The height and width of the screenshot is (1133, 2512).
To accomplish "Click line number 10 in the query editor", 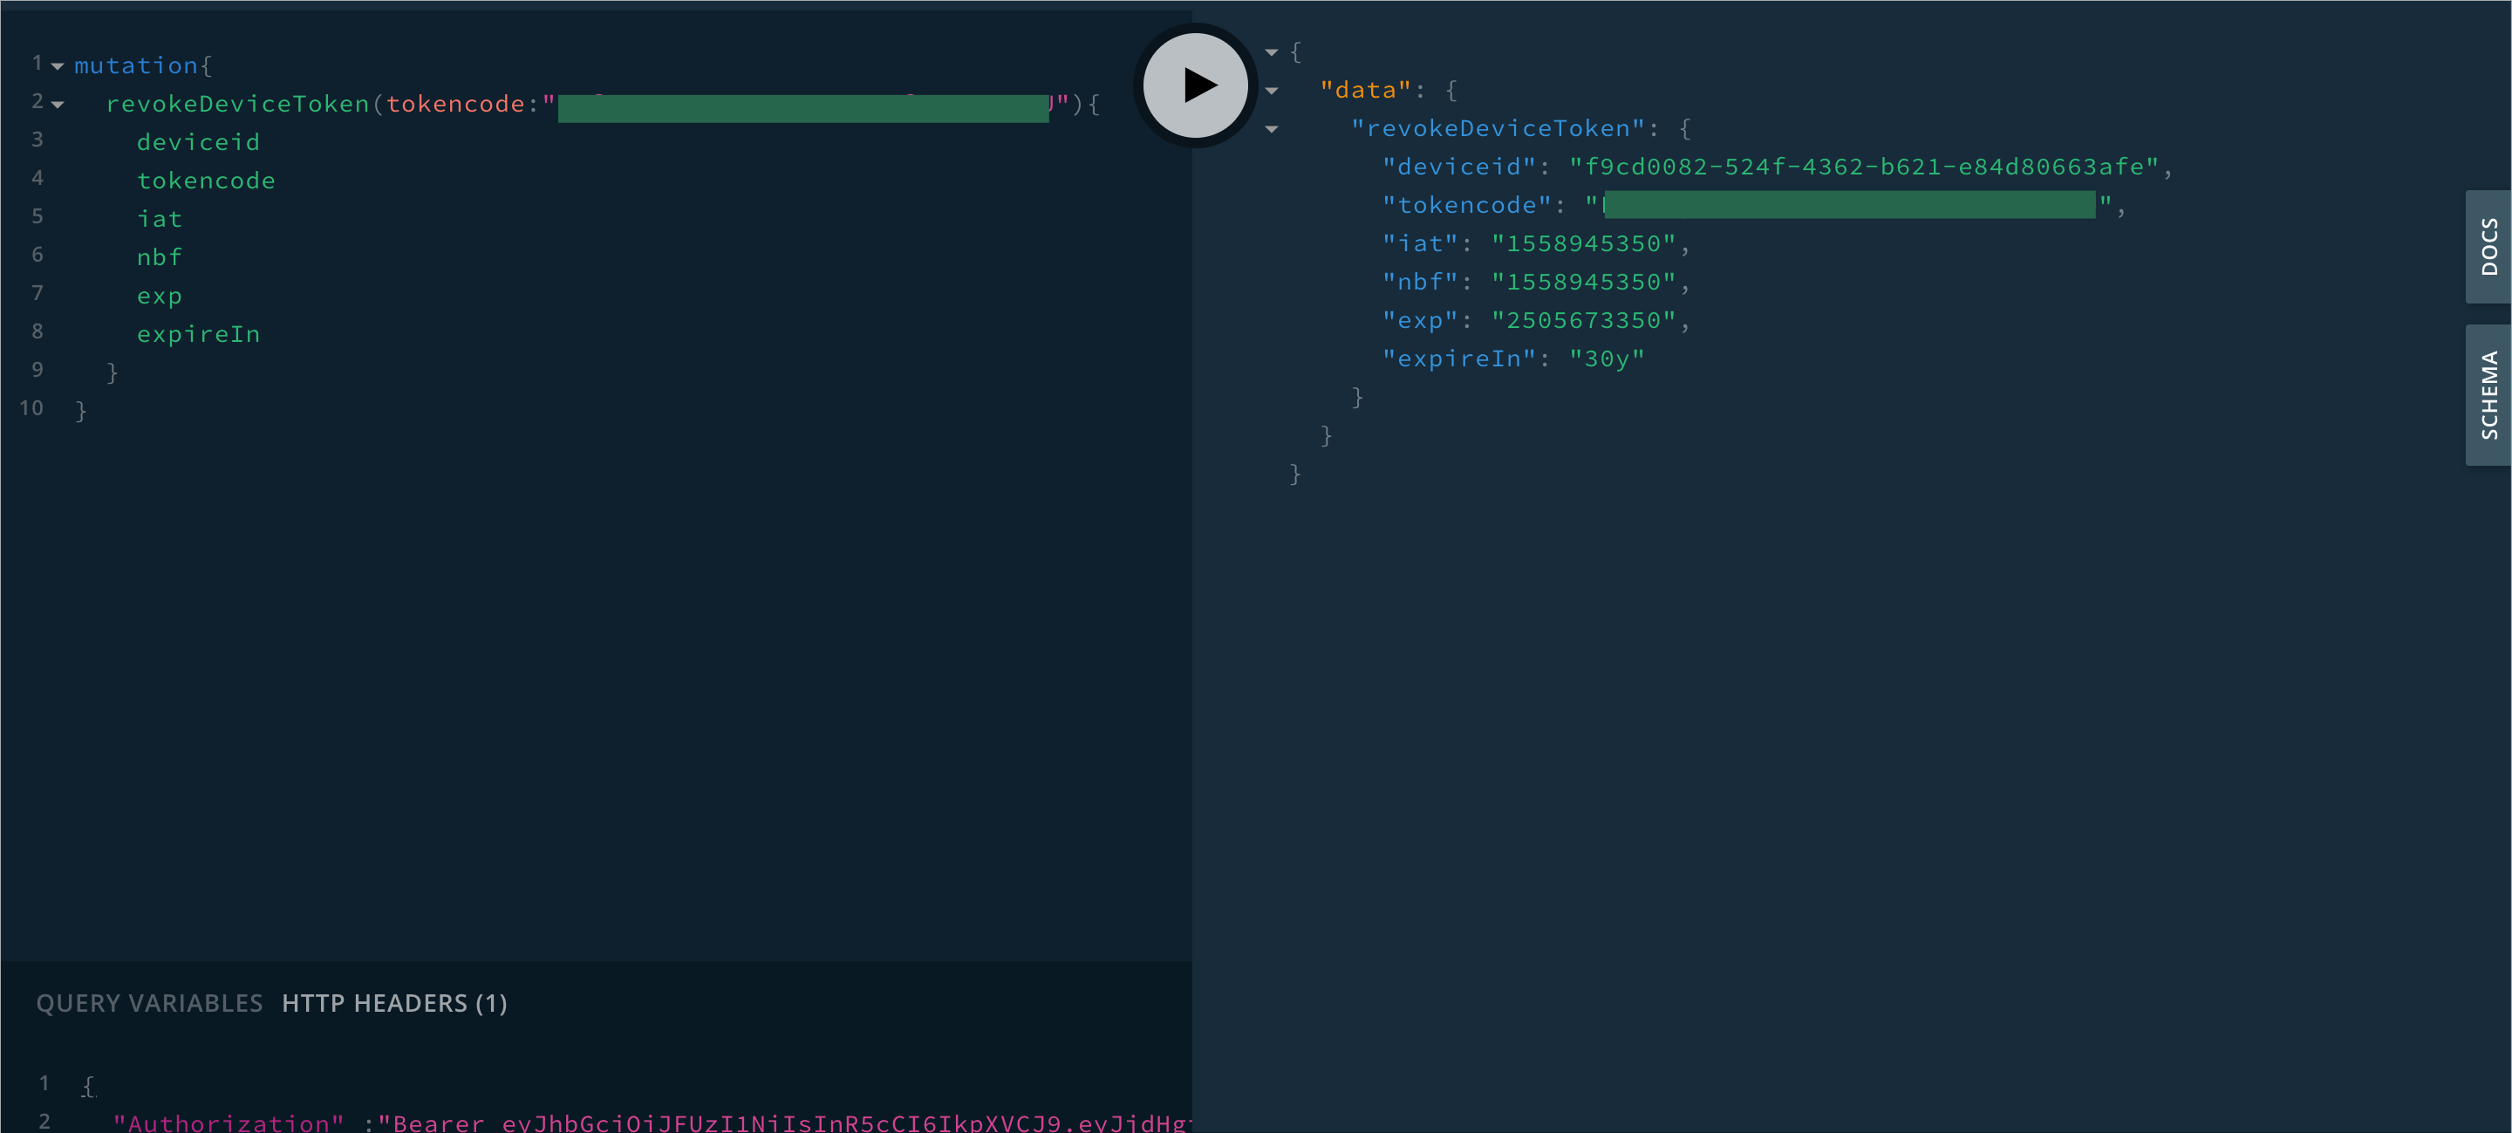I will (31, 408).
